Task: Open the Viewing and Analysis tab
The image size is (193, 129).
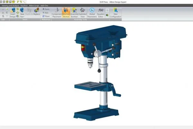Action: (10, 5)
